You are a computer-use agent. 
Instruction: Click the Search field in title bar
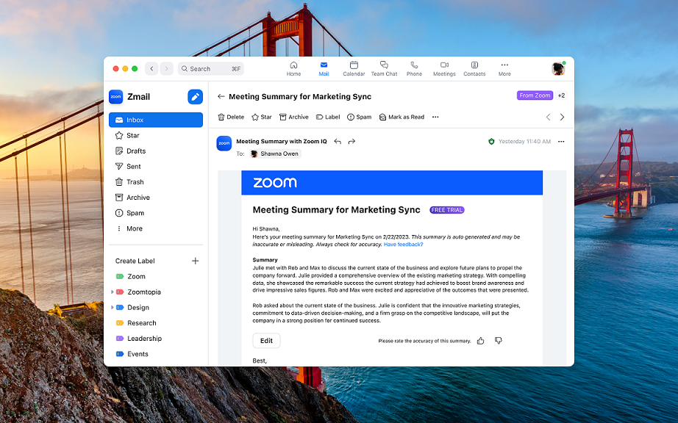point(210,68)
